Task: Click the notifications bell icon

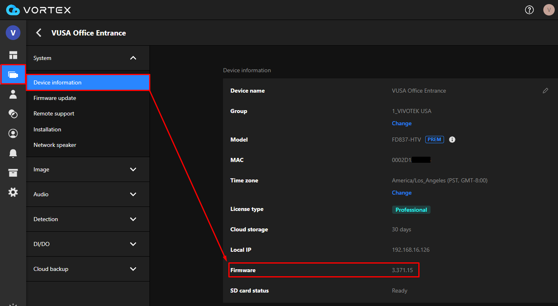Action: pos(13,153)
